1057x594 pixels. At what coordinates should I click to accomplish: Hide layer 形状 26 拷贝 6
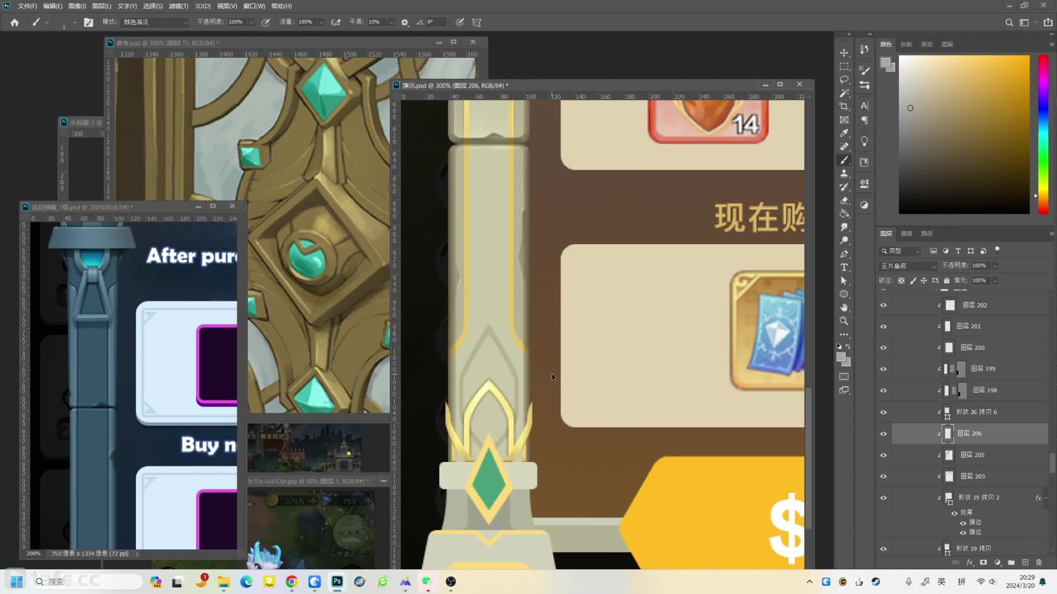[x=884, y=412]
